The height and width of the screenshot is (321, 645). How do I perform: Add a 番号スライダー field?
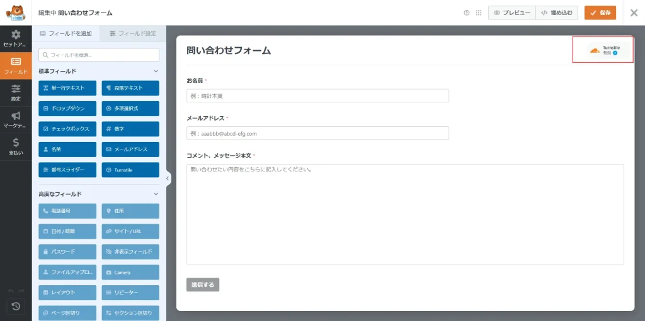[x=67, y=170]
